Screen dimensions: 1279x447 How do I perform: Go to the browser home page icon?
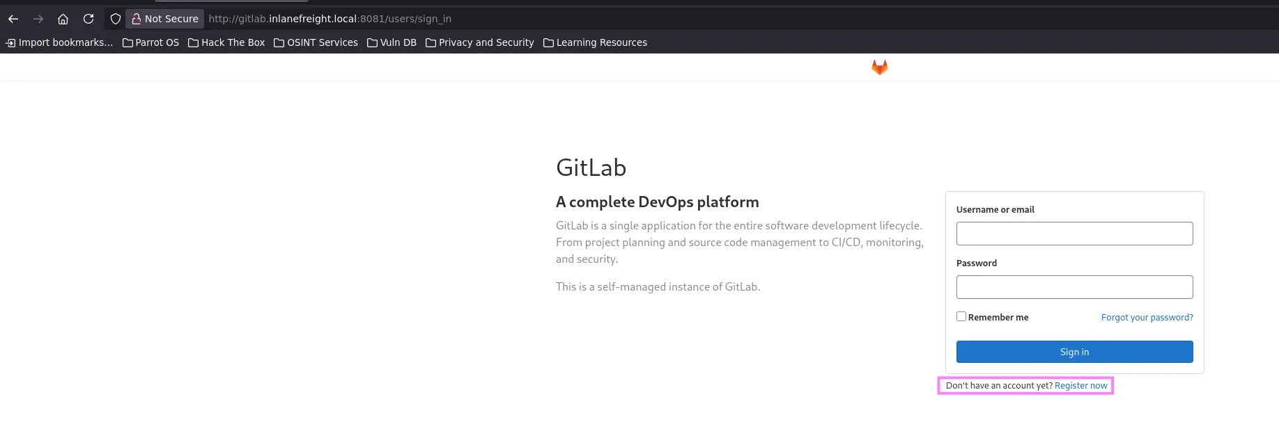pos(63,19)
